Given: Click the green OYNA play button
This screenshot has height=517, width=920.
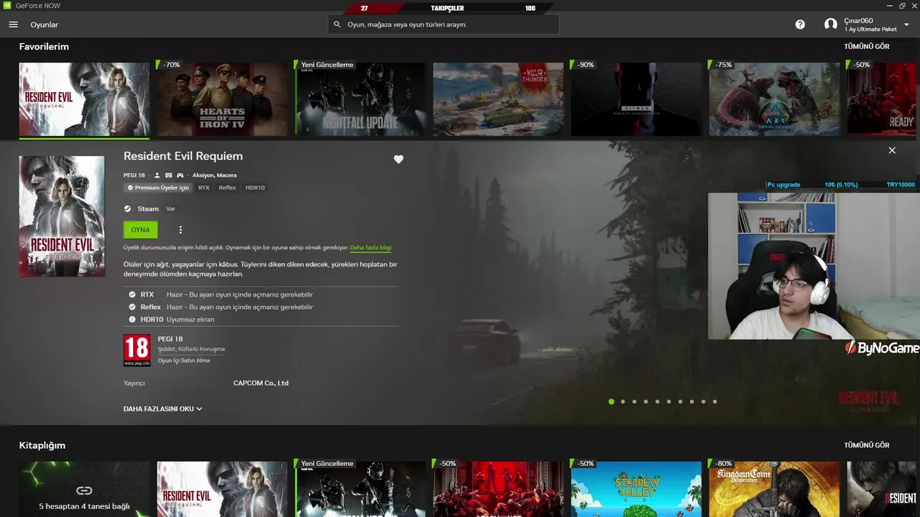Looking at the screenshot, I should pos(140,230).
